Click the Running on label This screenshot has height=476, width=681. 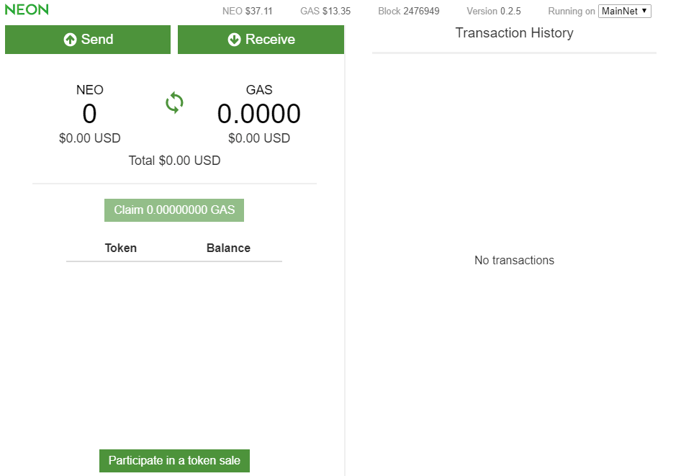572,11
